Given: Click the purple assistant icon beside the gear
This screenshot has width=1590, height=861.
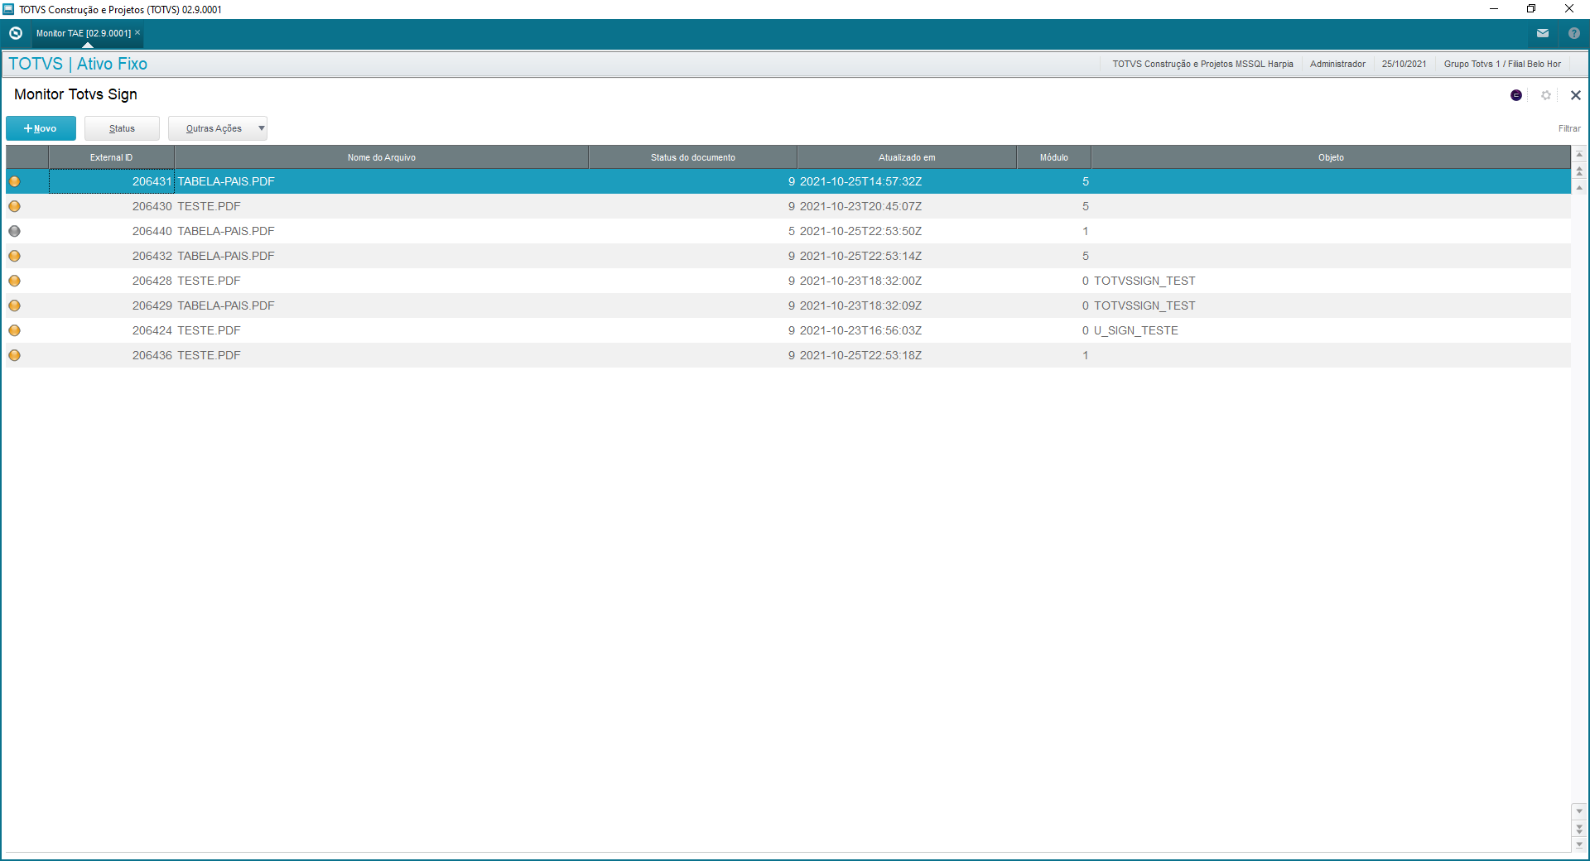Looking at the screenshot, I should point(1516,95).
